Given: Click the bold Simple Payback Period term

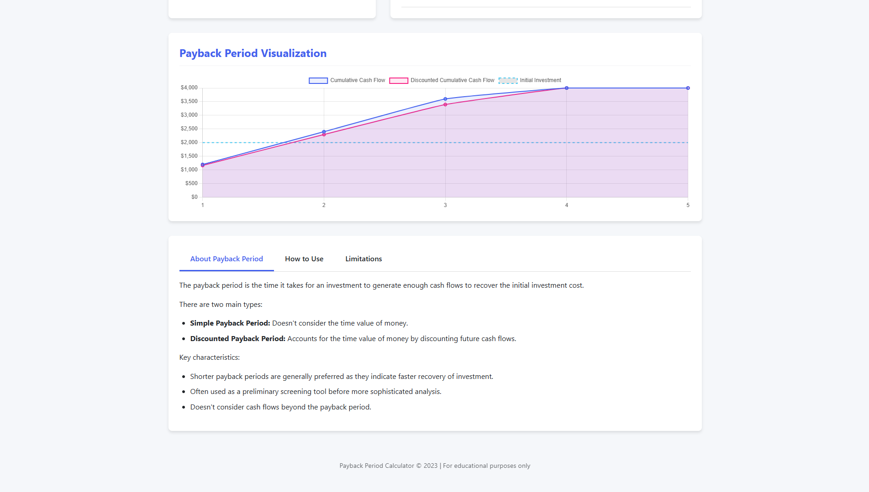Looking at the screenshot, I should click(x=230, y=323).
